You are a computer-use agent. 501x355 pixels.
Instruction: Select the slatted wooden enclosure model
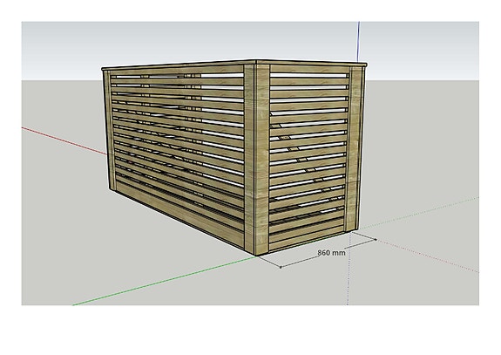coord(234,157)
